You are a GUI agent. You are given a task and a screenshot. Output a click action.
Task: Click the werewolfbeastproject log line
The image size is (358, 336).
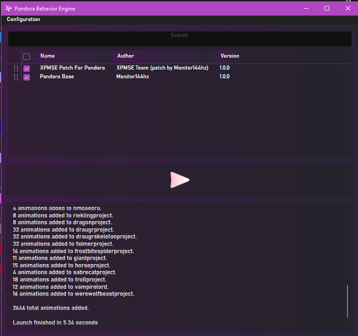coord(74,294)
